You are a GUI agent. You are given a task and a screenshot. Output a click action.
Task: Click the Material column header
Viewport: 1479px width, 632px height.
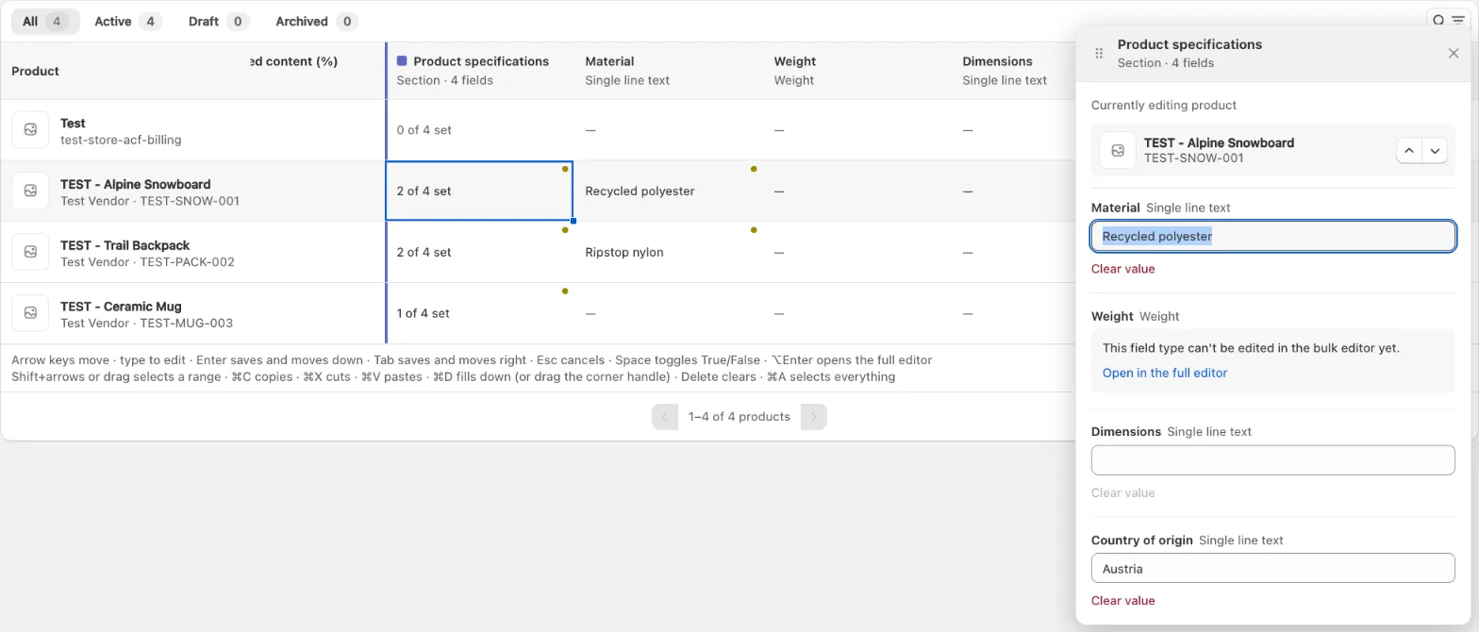coord(669,71)
